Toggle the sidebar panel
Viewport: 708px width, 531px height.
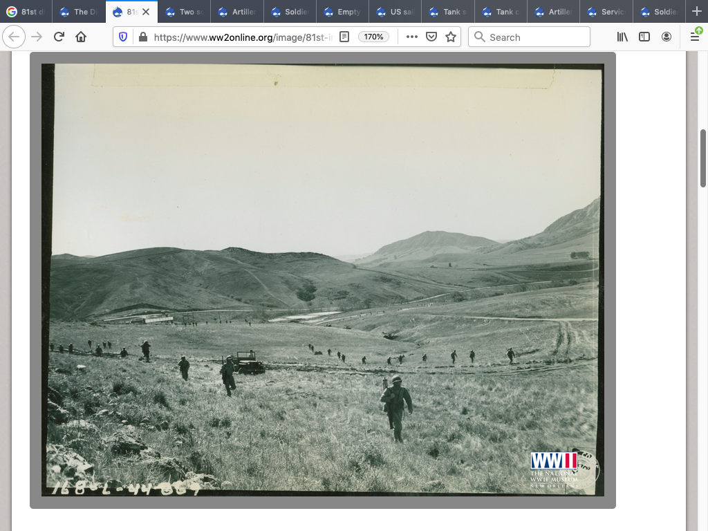coord(644,37)
